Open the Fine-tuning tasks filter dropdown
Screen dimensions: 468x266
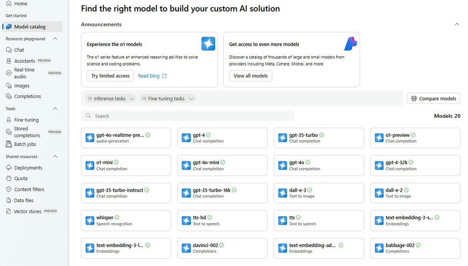click(167, 99)
